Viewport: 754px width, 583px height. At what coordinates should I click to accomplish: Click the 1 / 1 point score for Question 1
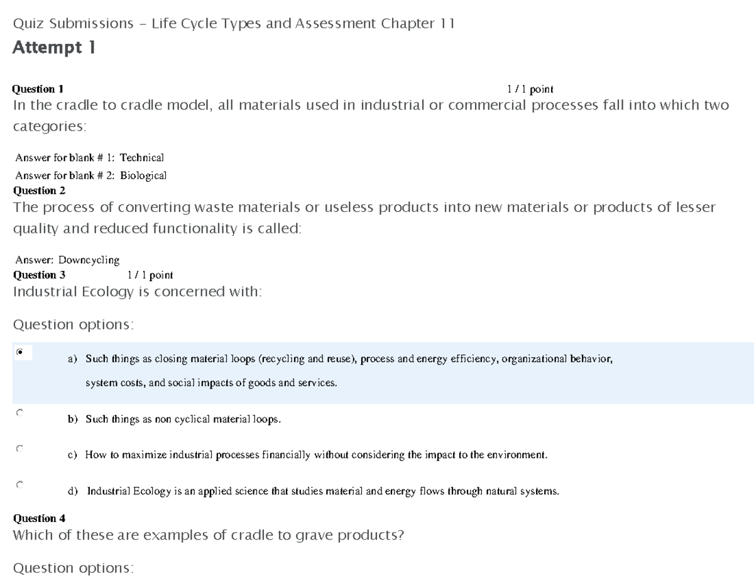530,89
